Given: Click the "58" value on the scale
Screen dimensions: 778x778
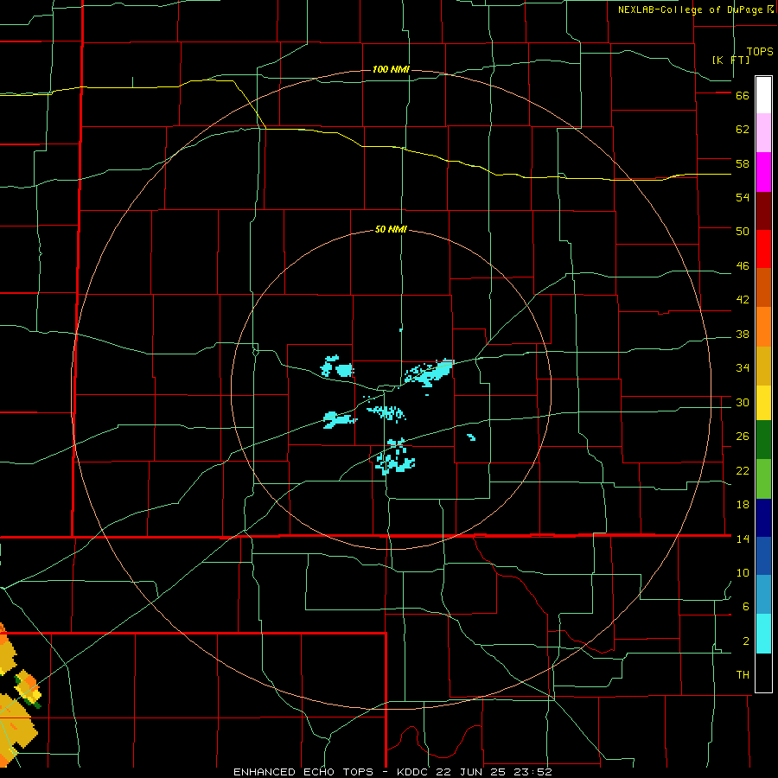Looking at the screenshot, I should [x=743, y=163].
